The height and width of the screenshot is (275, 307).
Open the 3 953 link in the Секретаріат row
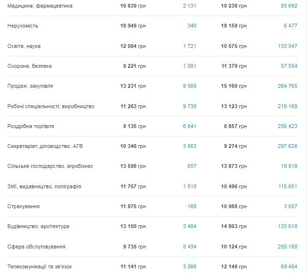(190, 147)
